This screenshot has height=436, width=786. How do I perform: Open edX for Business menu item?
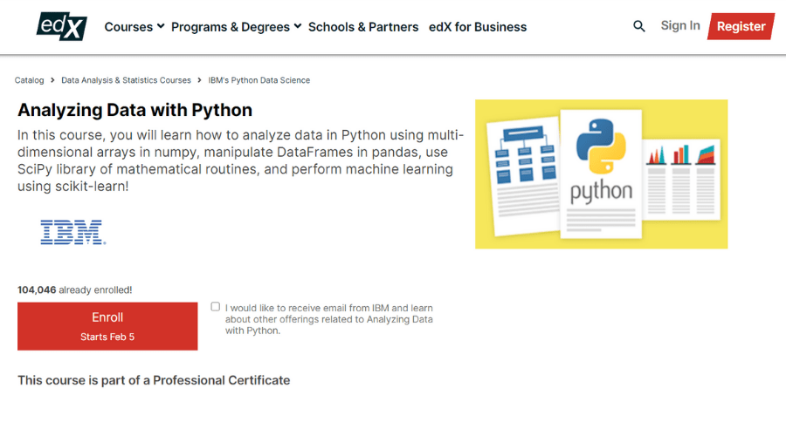click(x=477, y=27)
